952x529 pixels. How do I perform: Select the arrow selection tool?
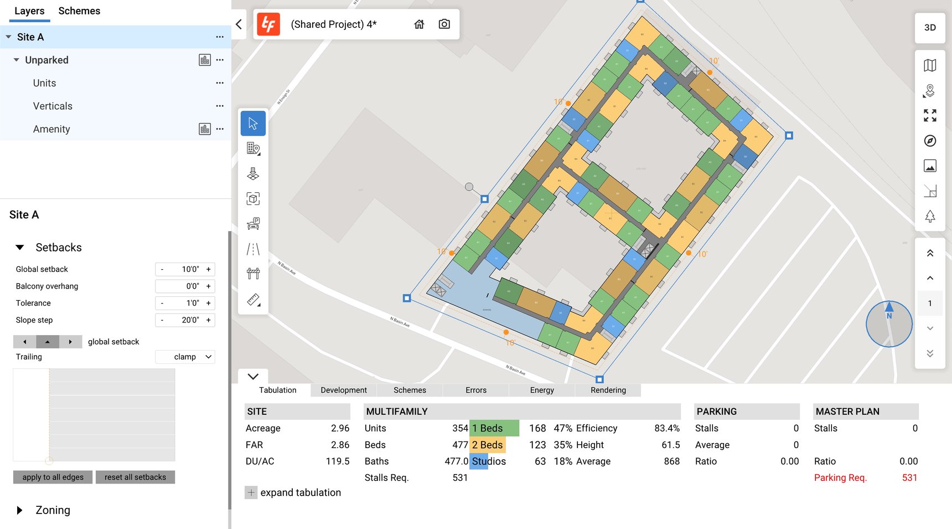click(x=253, y=123)
